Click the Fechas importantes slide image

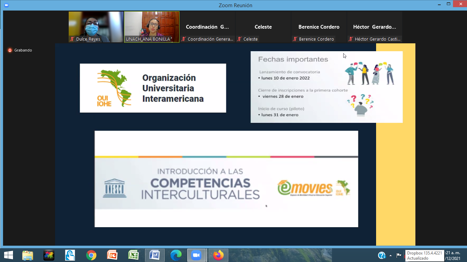pyautogui.click(x=326, y=87)
